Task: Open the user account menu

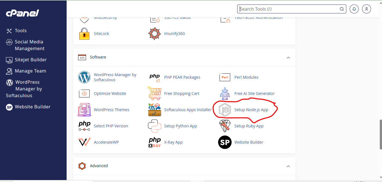Action: click(x=366, y=9)
